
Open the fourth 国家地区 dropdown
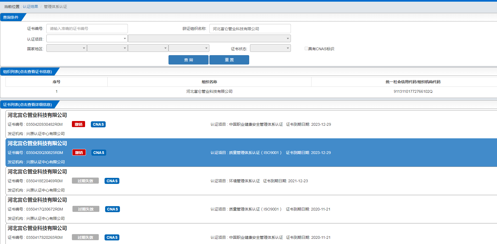pyautogui.click(x=189, y=48)
